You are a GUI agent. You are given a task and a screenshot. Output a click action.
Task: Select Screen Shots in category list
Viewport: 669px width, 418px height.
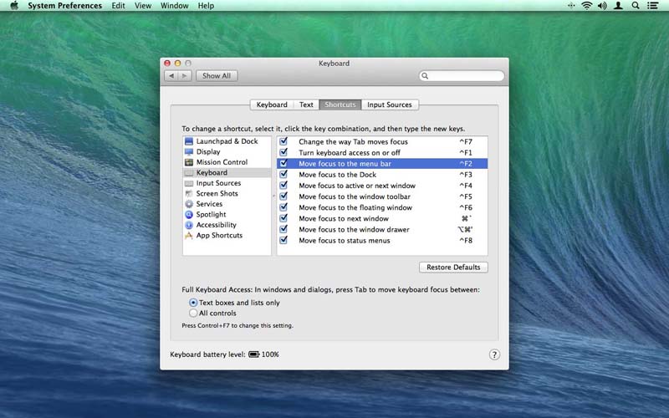pyautogui.click(x=227, y=194)
